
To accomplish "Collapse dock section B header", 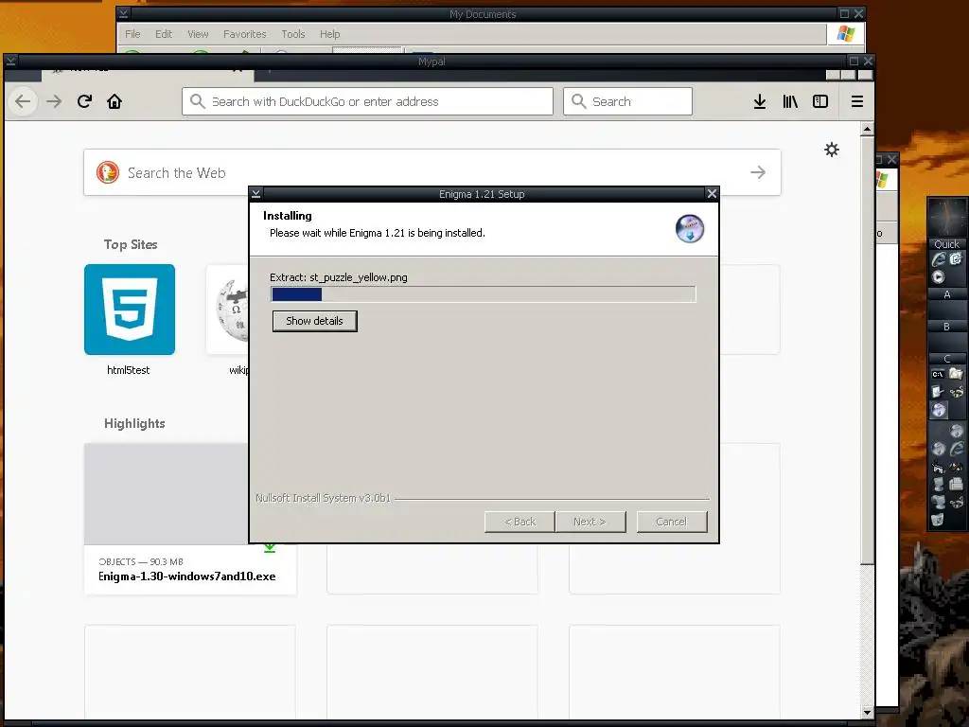I will coord(946,327).
